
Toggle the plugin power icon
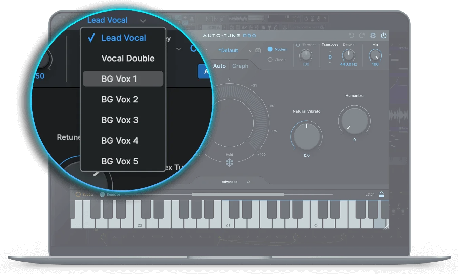(383, 36)
